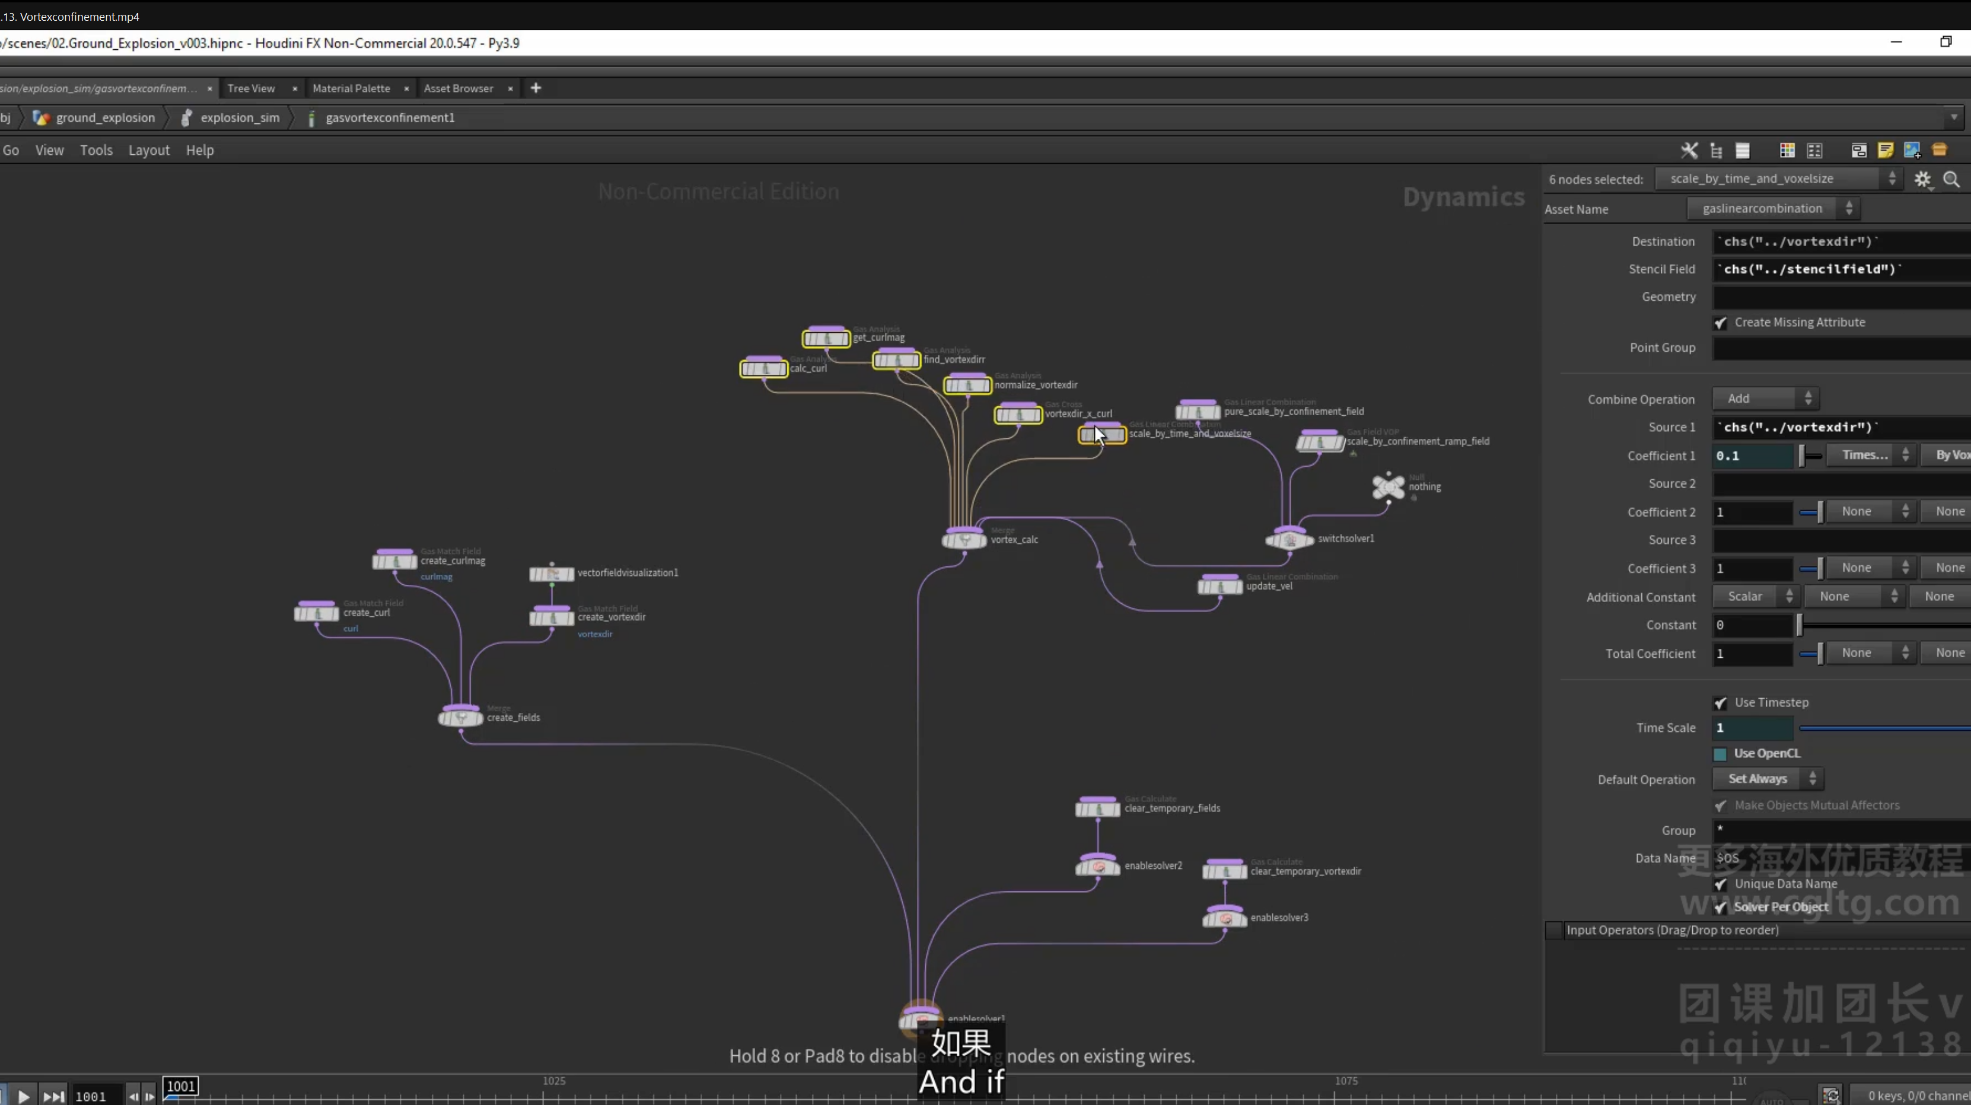Expand the Default Operation Set Always dropdown
Image resolution: width=1971 pixels, height=1105 pixels.
coord(1768,779)
